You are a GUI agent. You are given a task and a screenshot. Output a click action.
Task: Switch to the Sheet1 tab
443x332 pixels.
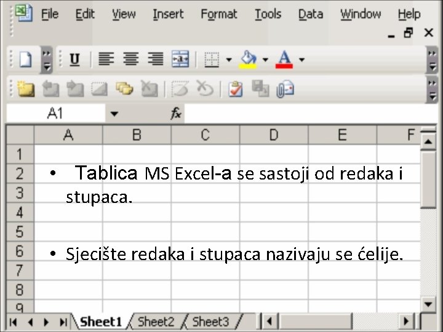pyautogui.click(x=100, y=322)
